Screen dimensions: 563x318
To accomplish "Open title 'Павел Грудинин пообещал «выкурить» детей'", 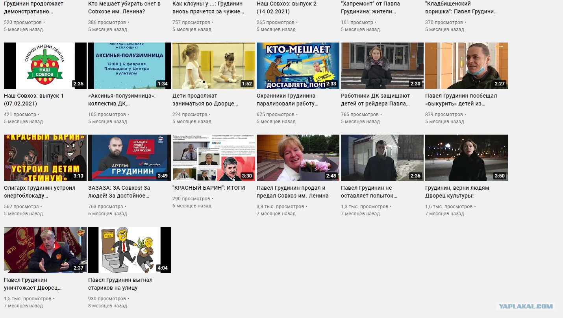I will [461, 100].
